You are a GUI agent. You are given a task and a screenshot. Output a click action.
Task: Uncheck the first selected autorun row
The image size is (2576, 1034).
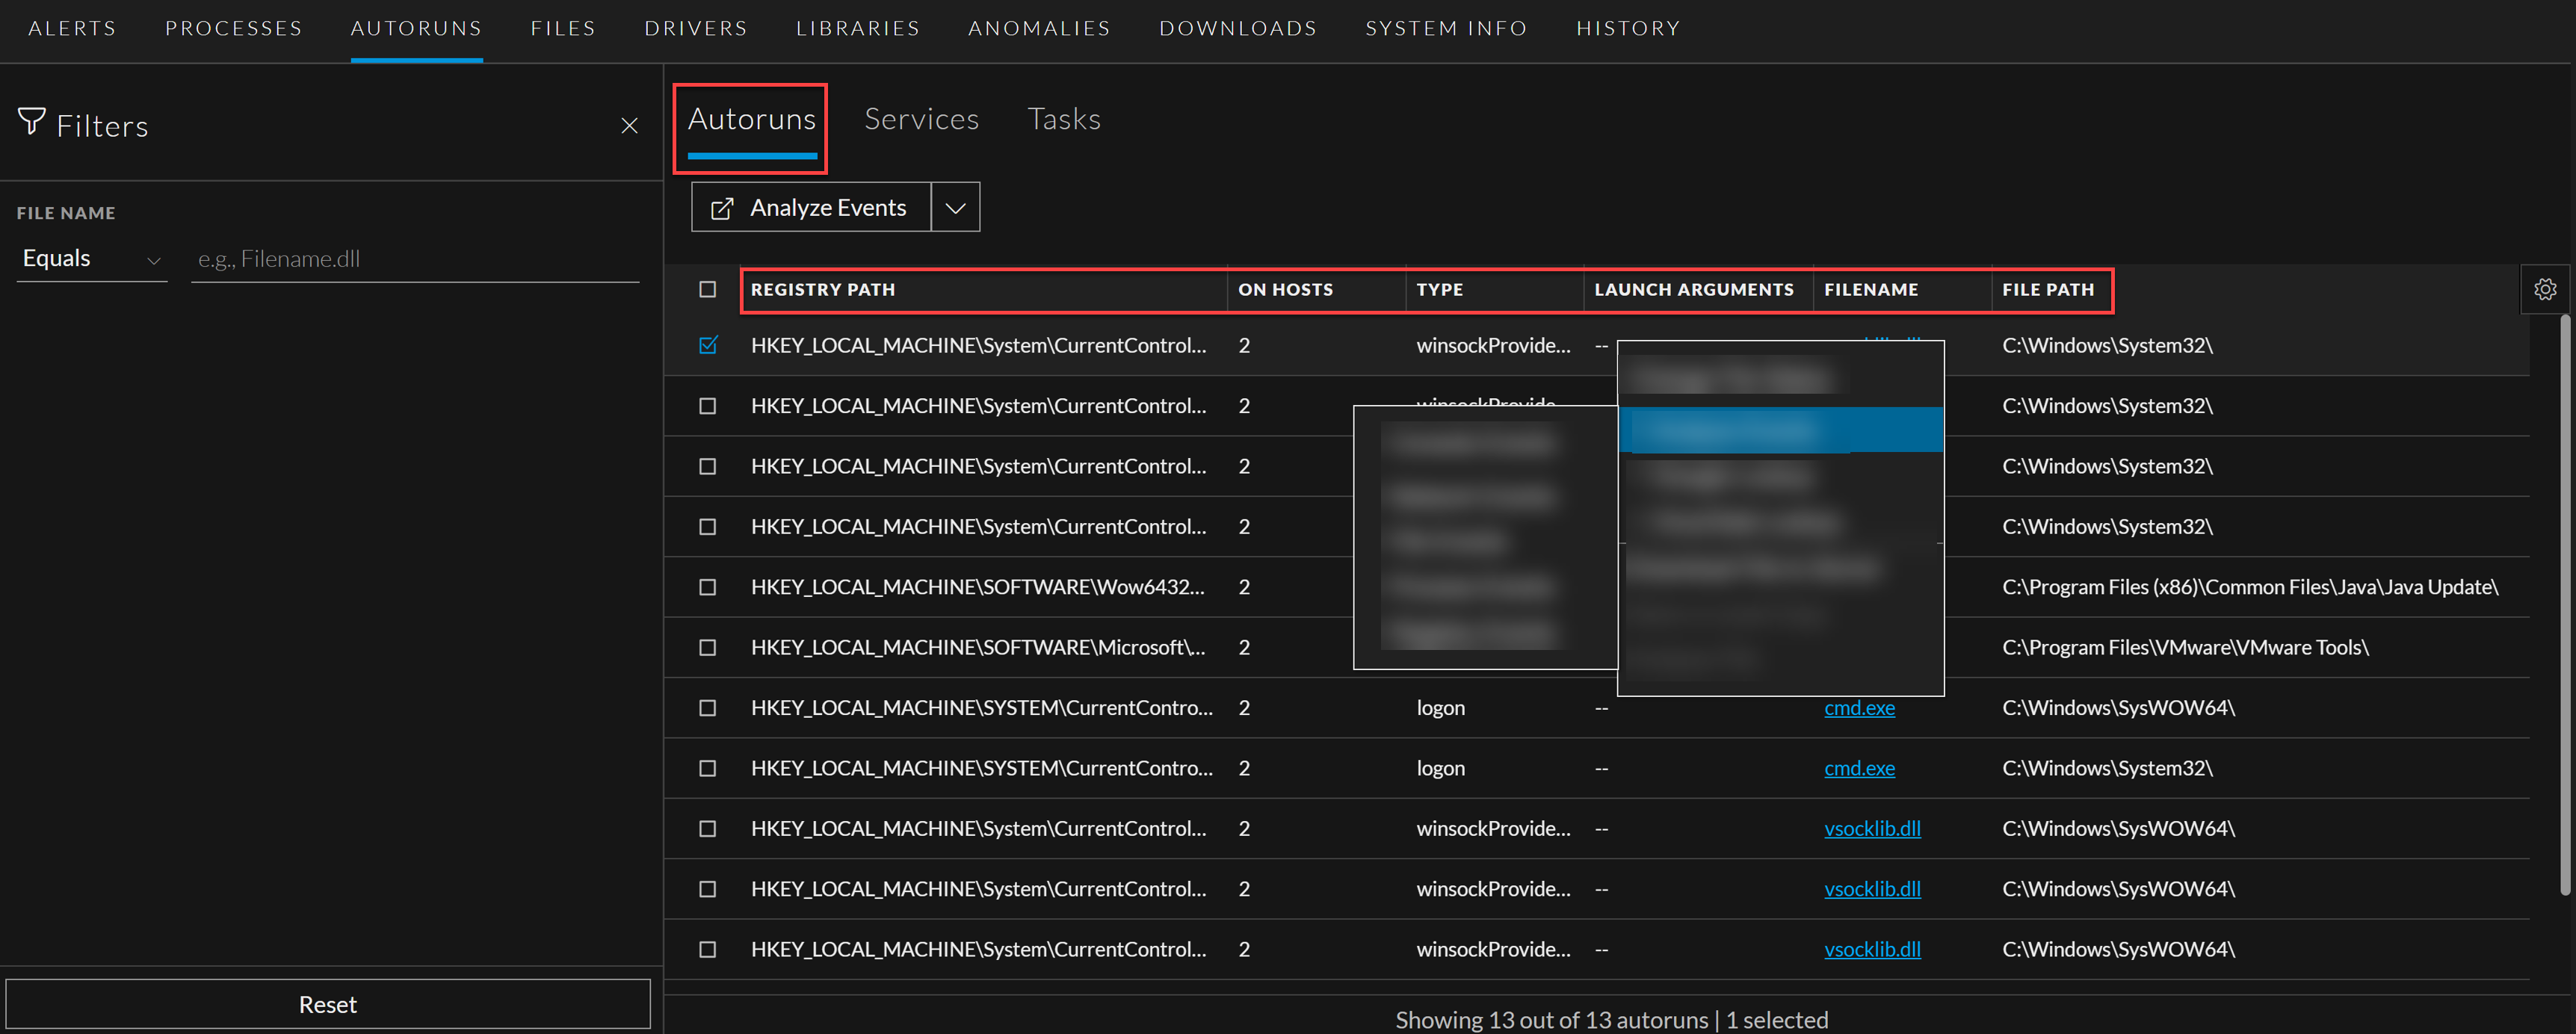click(708, 346)
